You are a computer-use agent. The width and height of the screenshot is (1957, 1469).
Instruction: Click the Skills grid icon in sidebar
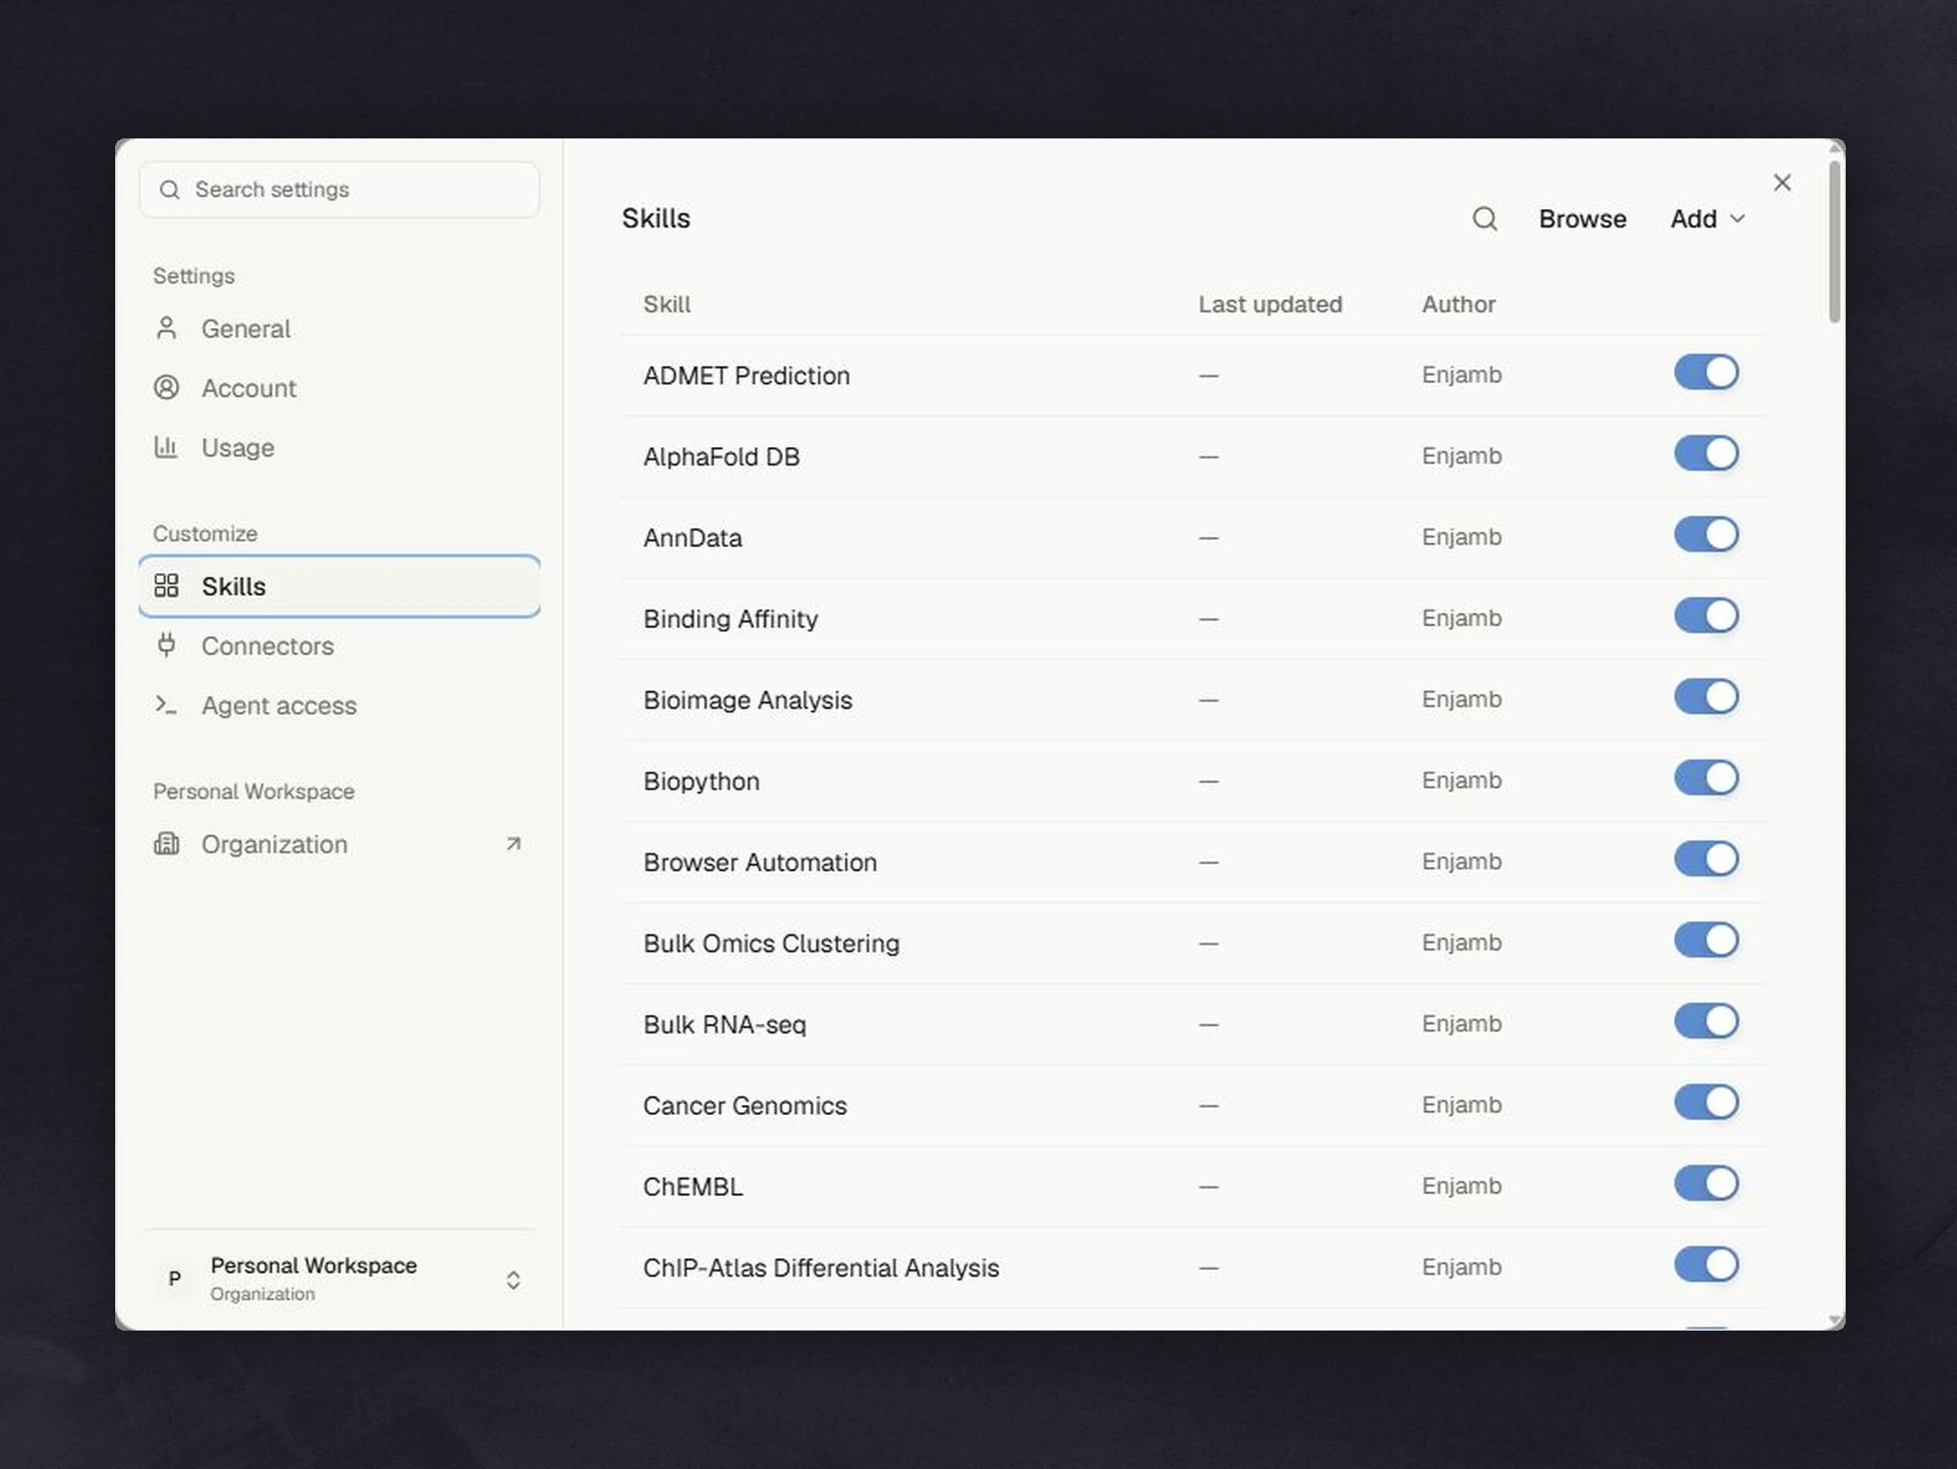(166, 585)
